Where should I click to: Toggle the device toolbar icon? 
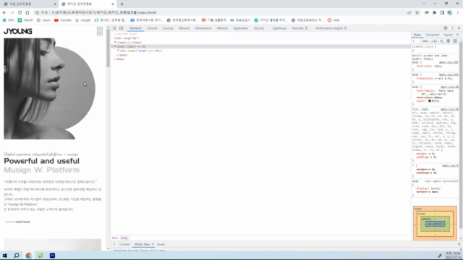[121, 28]
